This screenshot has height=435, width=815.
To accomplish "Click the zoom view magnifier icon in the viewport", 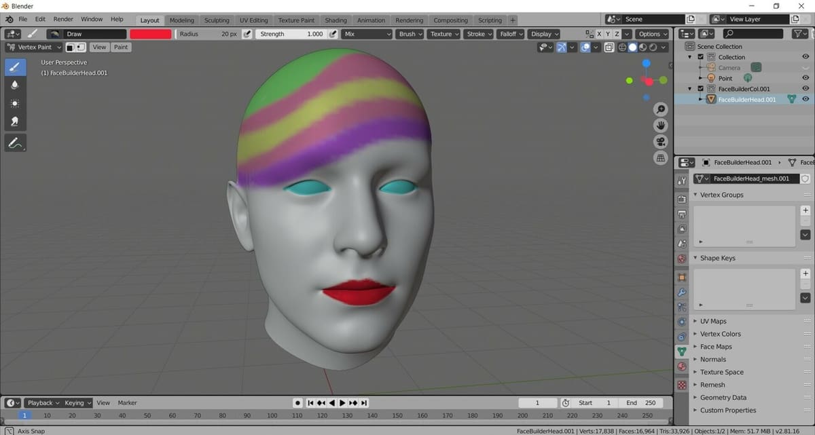I will click(660, 109).
